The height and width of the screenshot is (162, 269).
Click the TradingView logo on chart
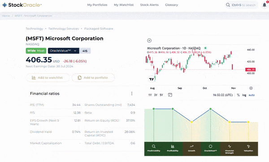(152, 79)
